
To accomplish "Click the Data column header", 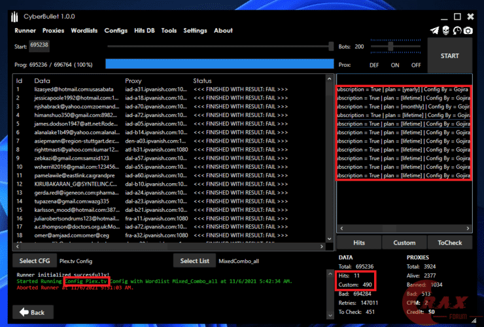I will click(x=42, y=81).
